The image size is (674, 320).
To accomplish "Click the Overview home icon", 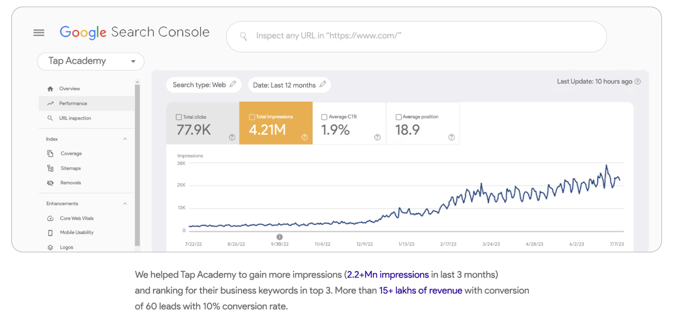I will pyautogui.click(x=50, y=89).
